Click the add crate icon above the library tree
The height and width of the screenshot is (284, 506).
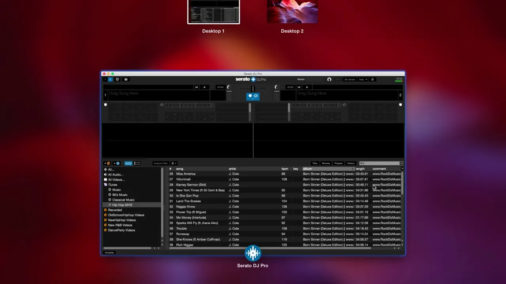(x=107, y=163)
